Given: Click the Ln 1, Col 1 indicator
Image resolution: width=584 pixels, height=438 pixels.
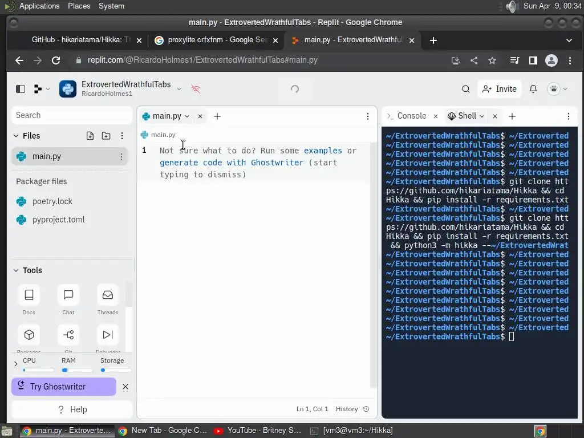Looking at the screenshot, I should click(x=313, y=409).
